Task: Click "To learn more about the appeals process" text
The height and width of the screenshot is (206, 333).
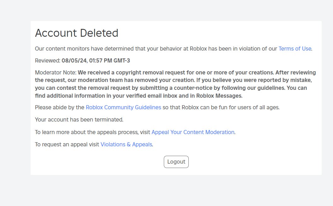Action: tap(87, 132)
